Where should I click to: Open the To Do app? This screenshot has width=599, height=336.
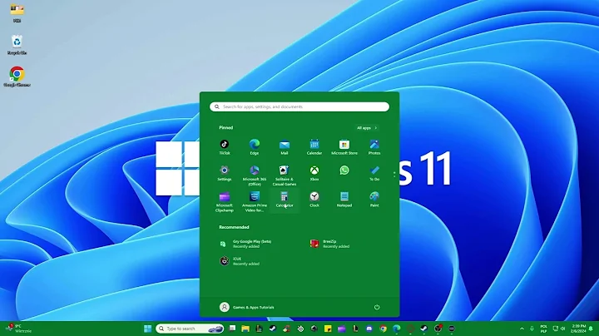[374, 173]
